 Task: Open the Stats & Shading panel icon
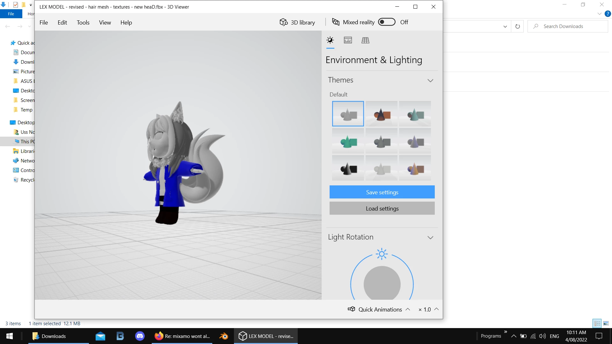(x=348, y=40)
